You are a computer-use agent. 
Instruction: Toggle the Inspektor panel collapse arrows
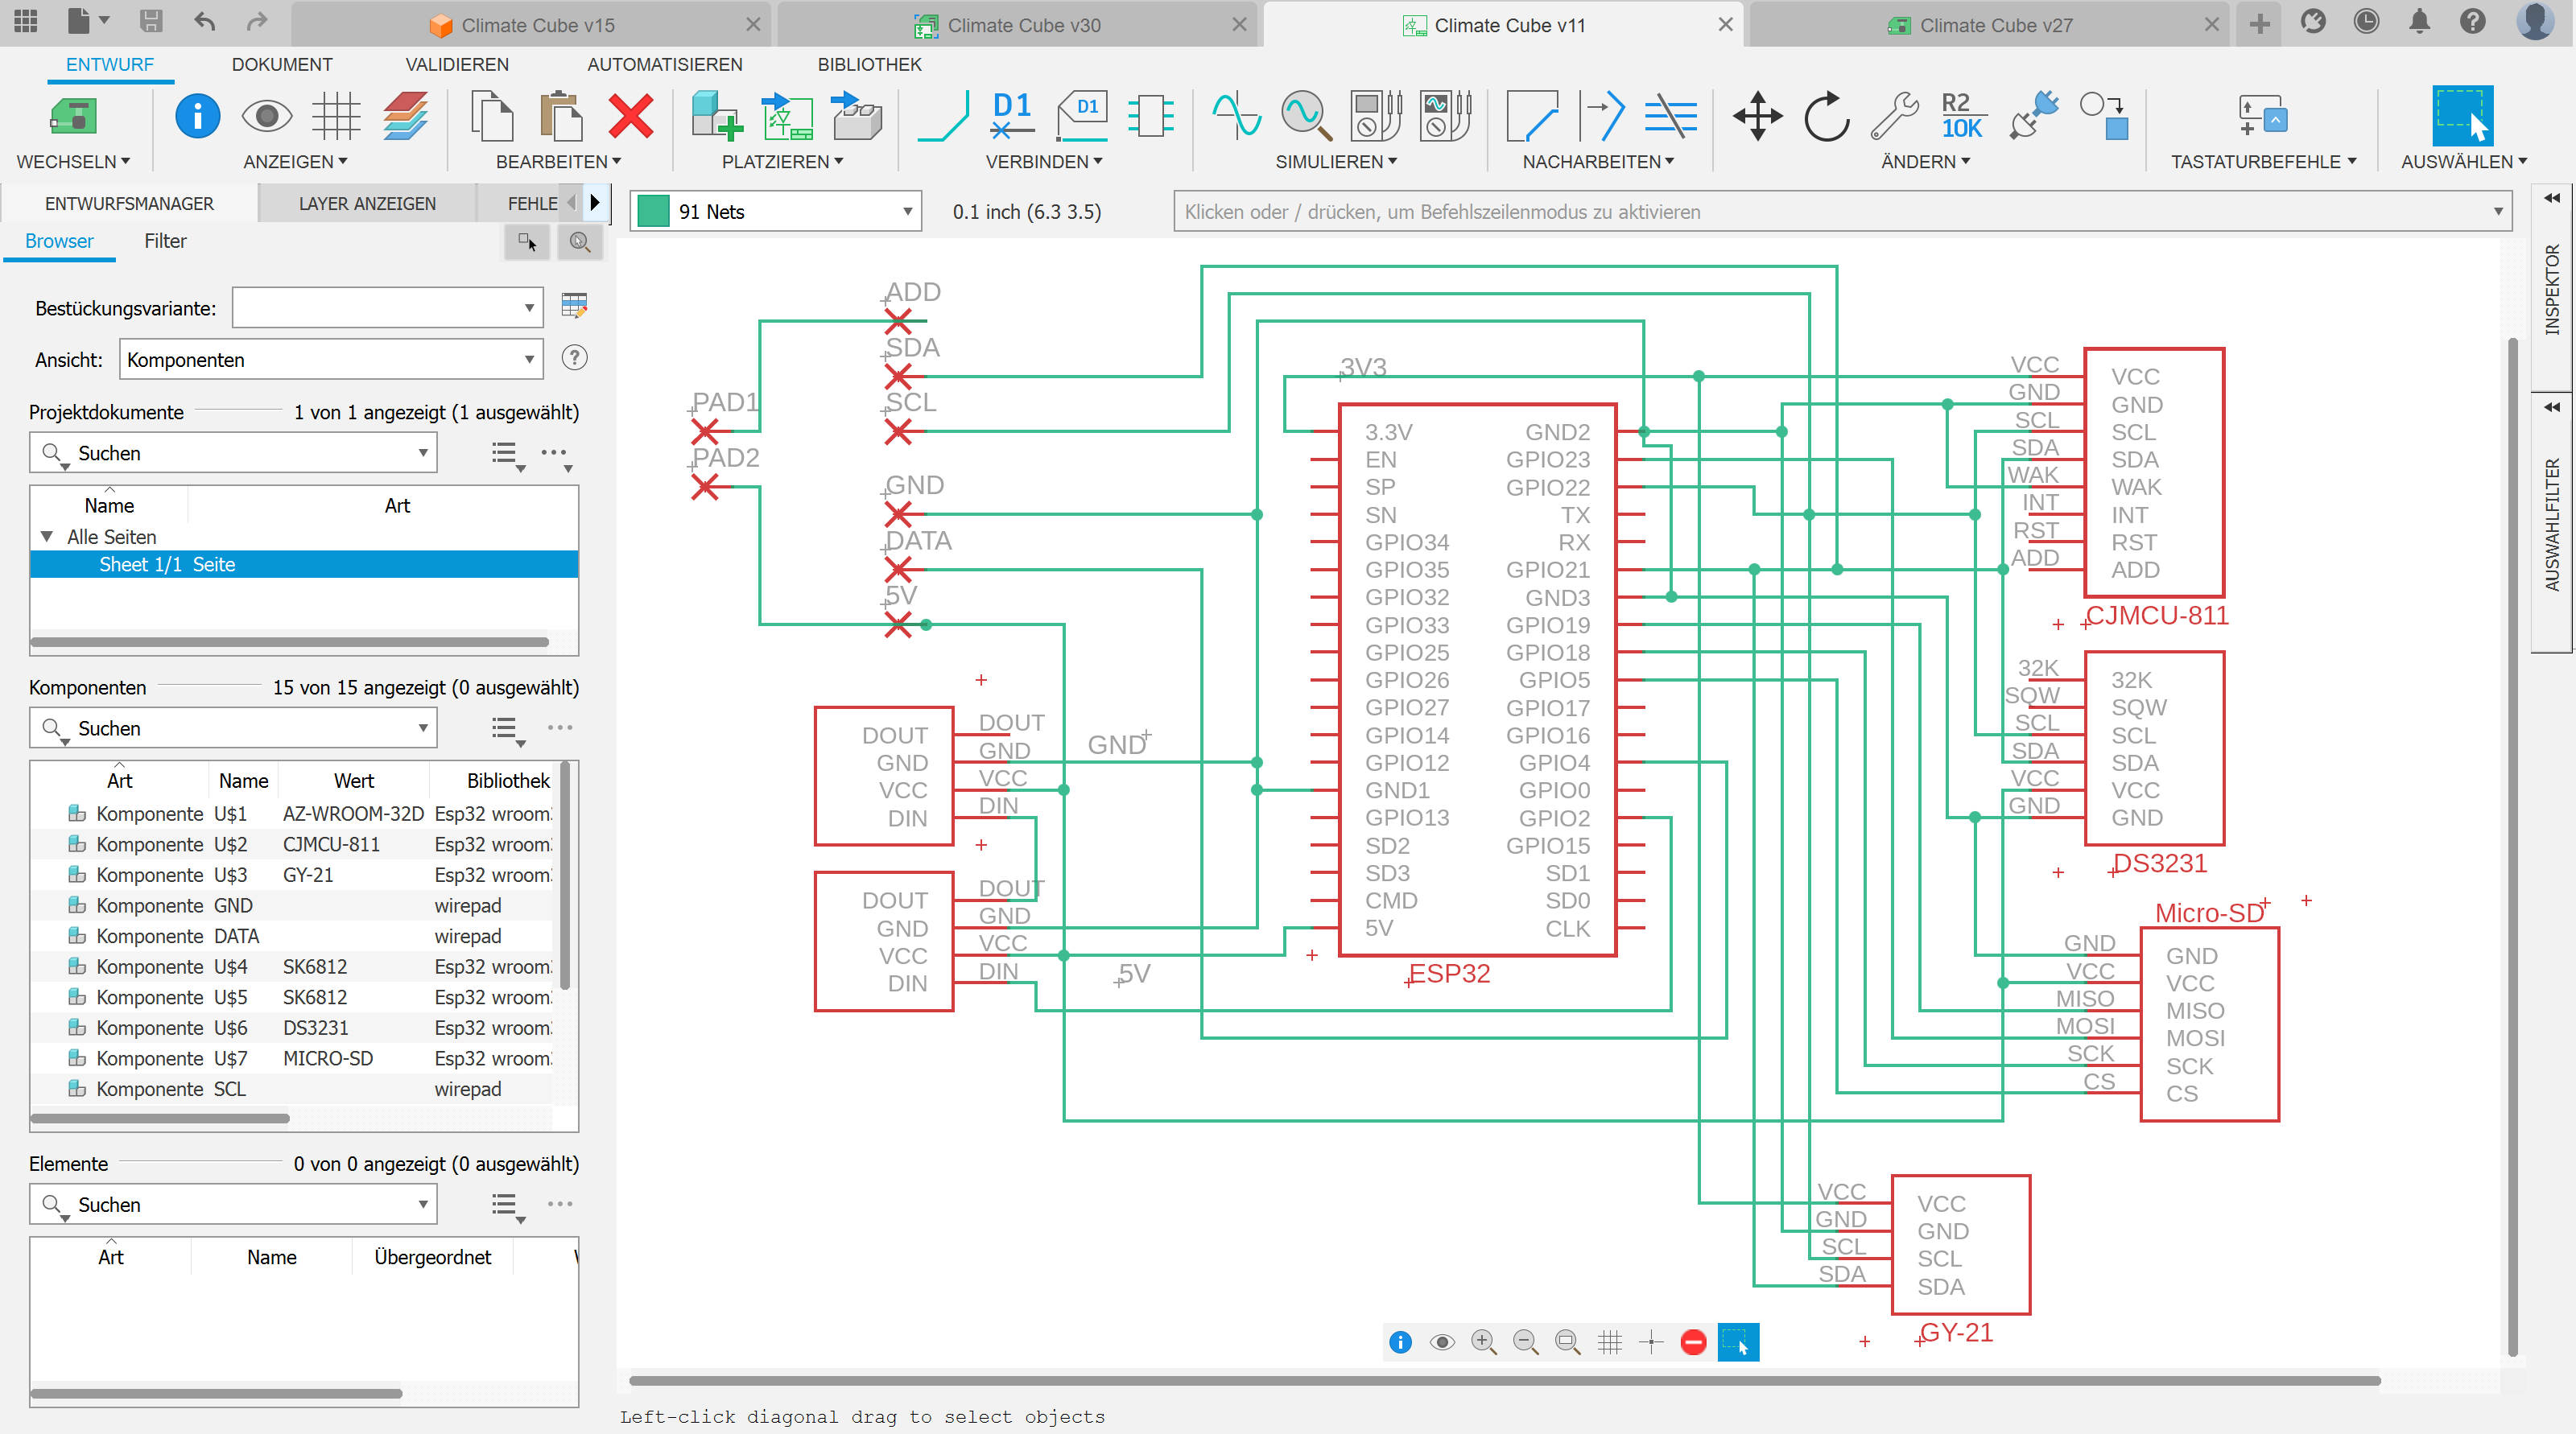(x=2552, y=198)
